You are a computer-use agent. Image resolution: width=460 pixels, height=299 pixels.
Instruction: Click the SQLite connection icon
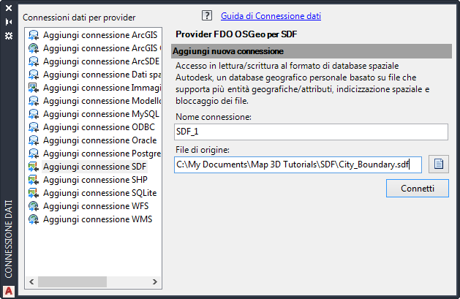tap(34, 193)
